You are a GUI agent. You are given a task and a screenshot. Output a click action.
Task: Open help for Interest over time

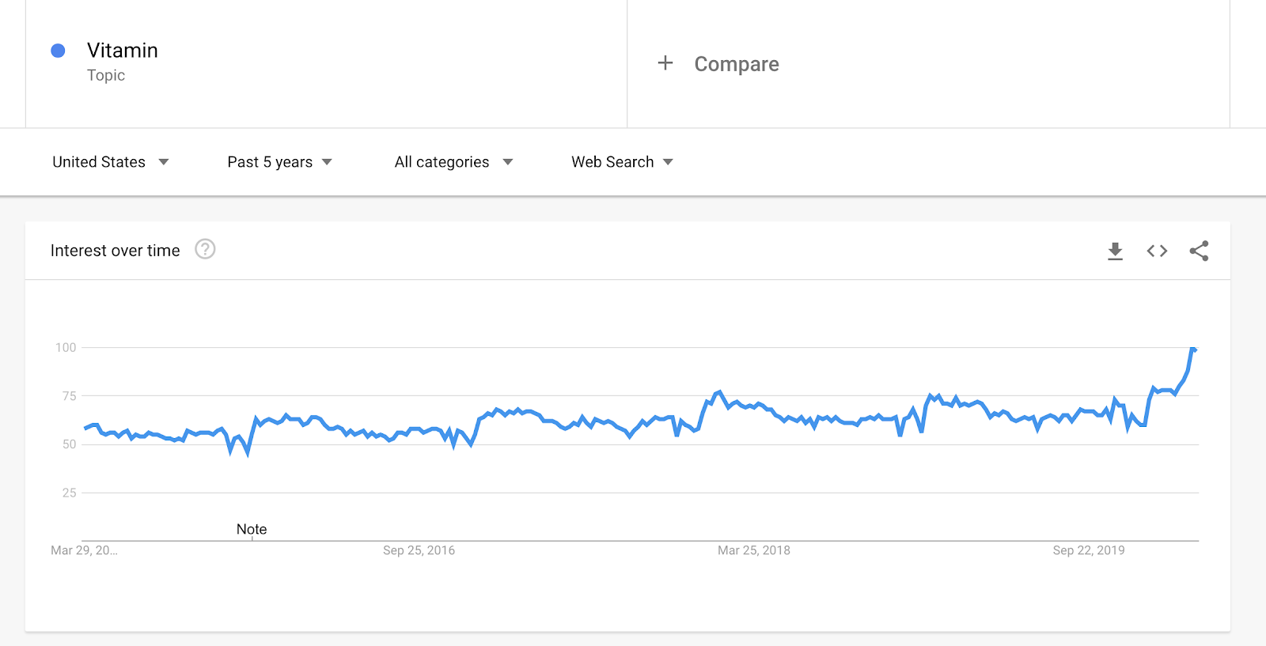click(x=205, y=249)
